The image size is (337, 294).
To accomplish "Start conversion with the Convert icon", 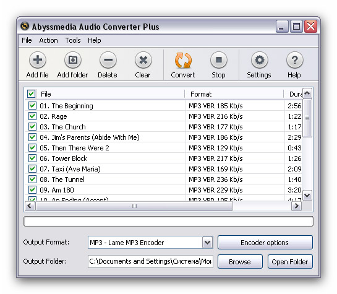I will click(x=183, y=60).
